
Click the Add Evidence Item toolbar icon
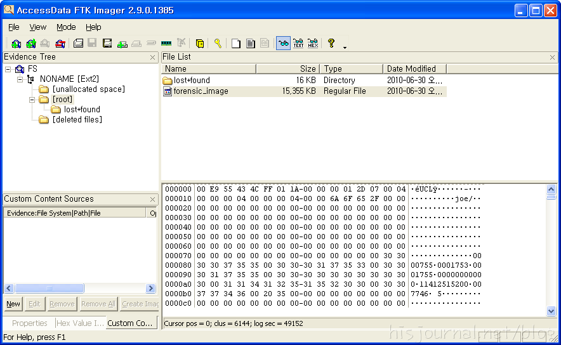click(x=16, y=44)
